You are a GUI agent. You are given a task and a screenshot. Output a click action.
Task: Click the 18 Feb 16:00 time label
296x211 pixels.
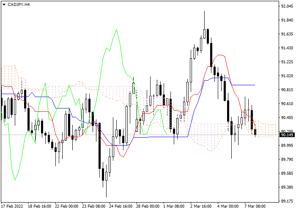click(x=39, y=206)
